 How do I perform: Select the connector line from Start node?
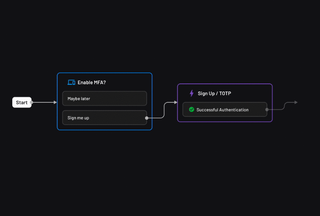tap(43, 102)
